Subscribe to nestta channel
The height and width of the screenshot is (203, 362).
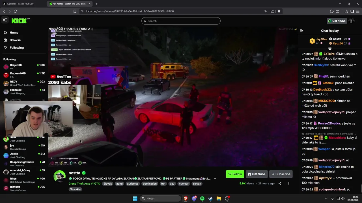click(x=281, y=174)
